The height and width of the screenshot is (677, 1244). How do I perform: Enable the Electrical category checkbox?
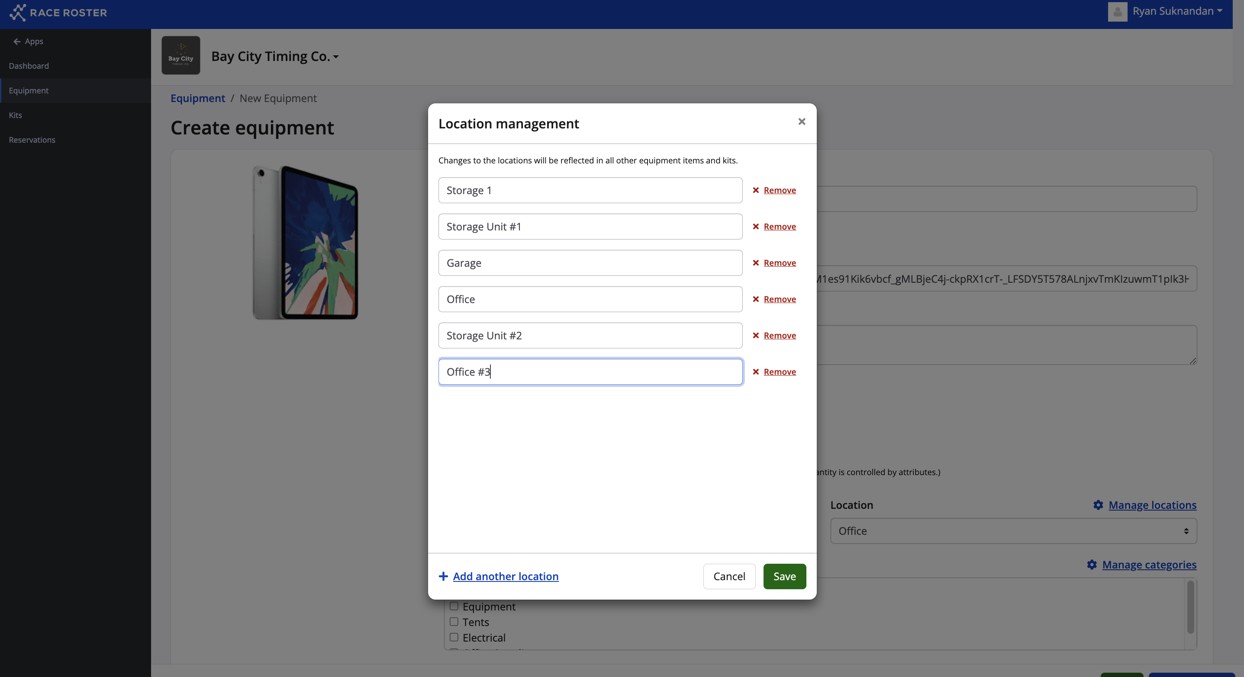[x=454, y=637]
